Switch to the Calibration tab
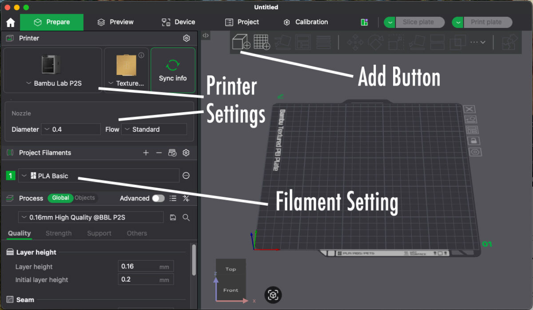The width and height of the screenshot is (533, 310). point(306,22)
